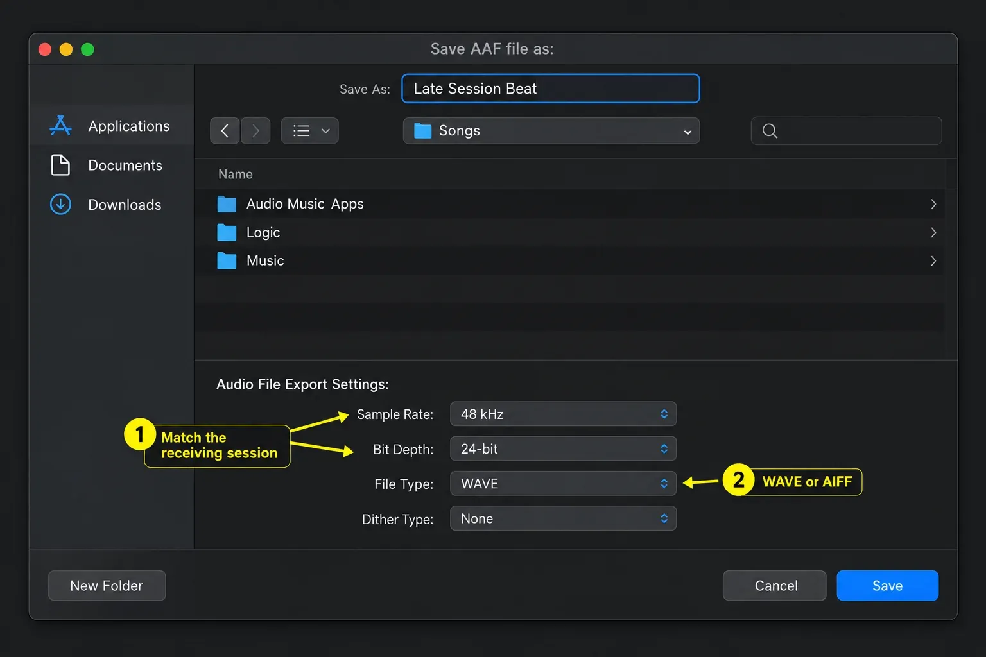Click the blue Save button
Screen dimensions: 986x657
click(887, 585)
